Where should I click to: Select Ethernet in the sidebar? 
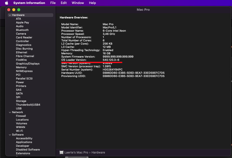(x=21, y=52)
